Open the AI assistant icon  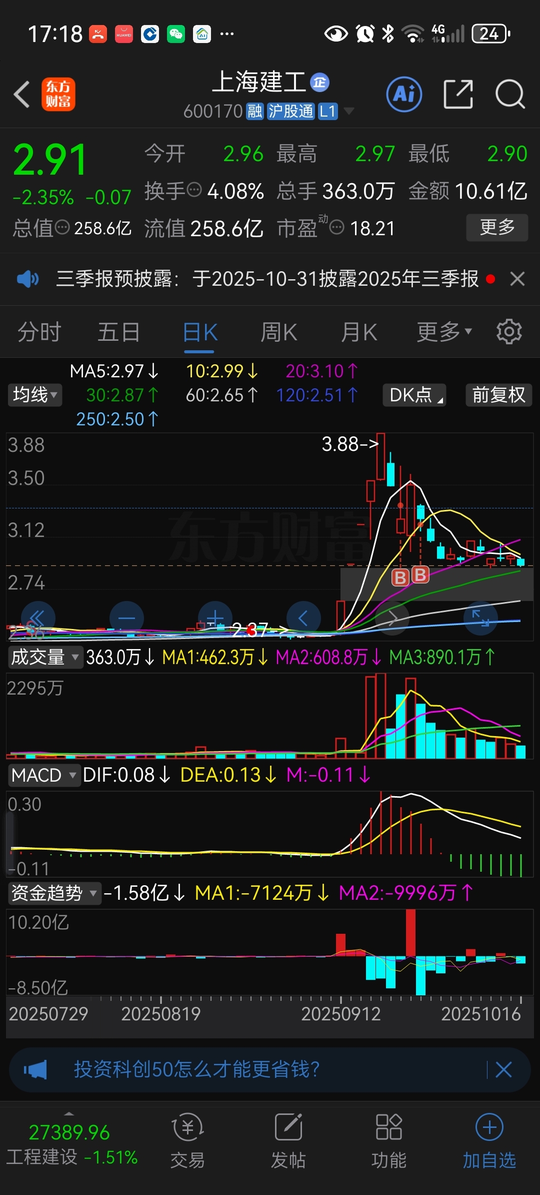pos(404,94)
